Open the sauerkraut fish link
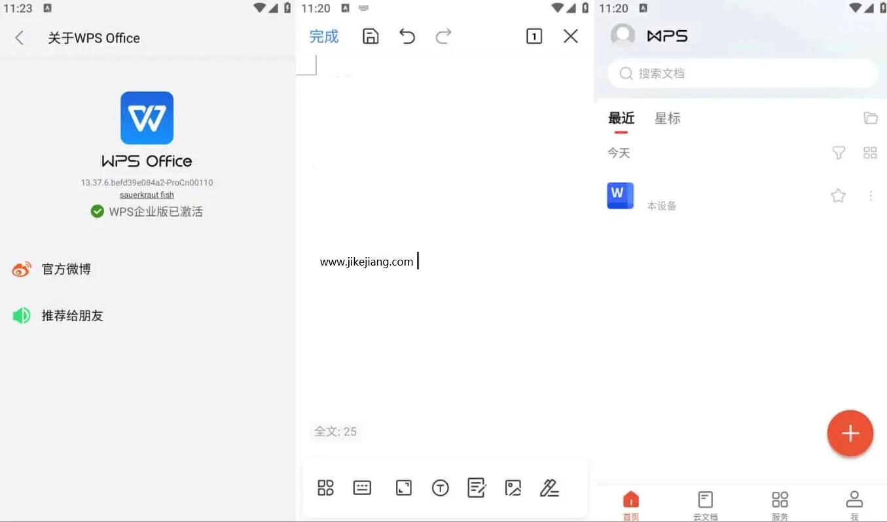 pyautogui.click(x=147, y=195)
